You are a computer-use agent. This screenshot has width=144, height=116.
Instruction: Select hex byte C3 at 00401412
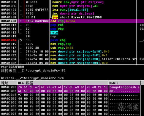pos(28,33)
